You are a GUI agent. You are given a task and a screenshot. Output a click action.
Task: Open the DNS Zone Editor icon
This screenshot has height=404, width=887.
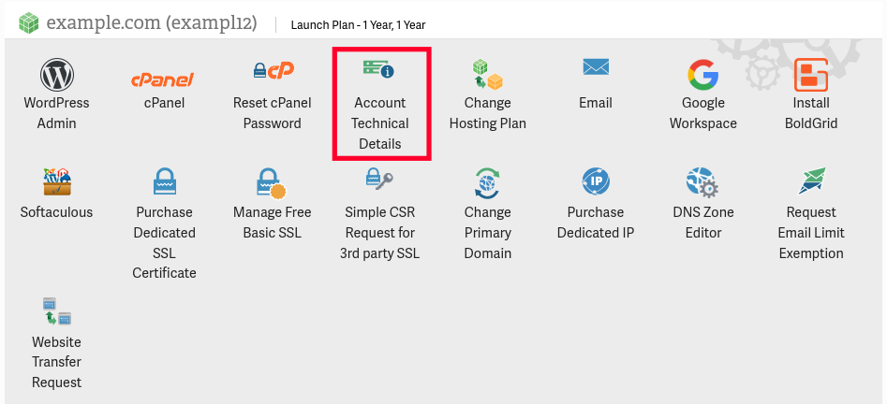point(702,183)
